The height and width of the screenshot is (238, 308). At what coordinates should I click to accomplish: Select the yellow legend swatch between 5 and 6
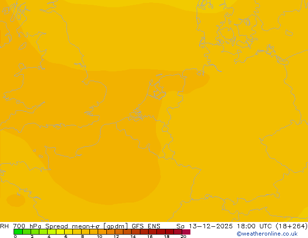(60, 232)
